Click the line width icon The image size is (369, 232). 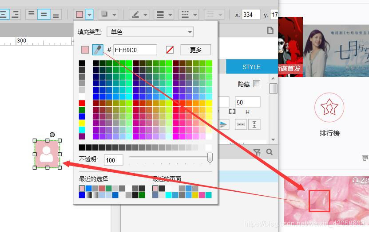point(160,15)
